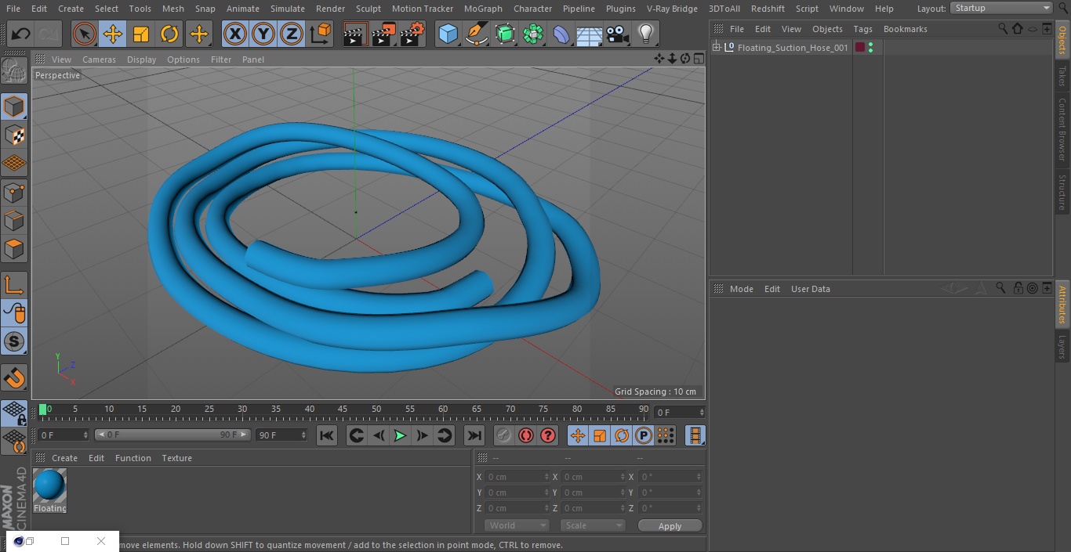Screen dimensions: 1071x552
Task: Open Object Manager Tags menu
Action: [862, 29]
